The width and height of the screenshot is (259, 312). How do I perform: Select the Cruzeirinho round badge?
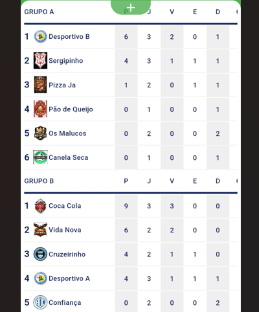(x=40, y=254)
